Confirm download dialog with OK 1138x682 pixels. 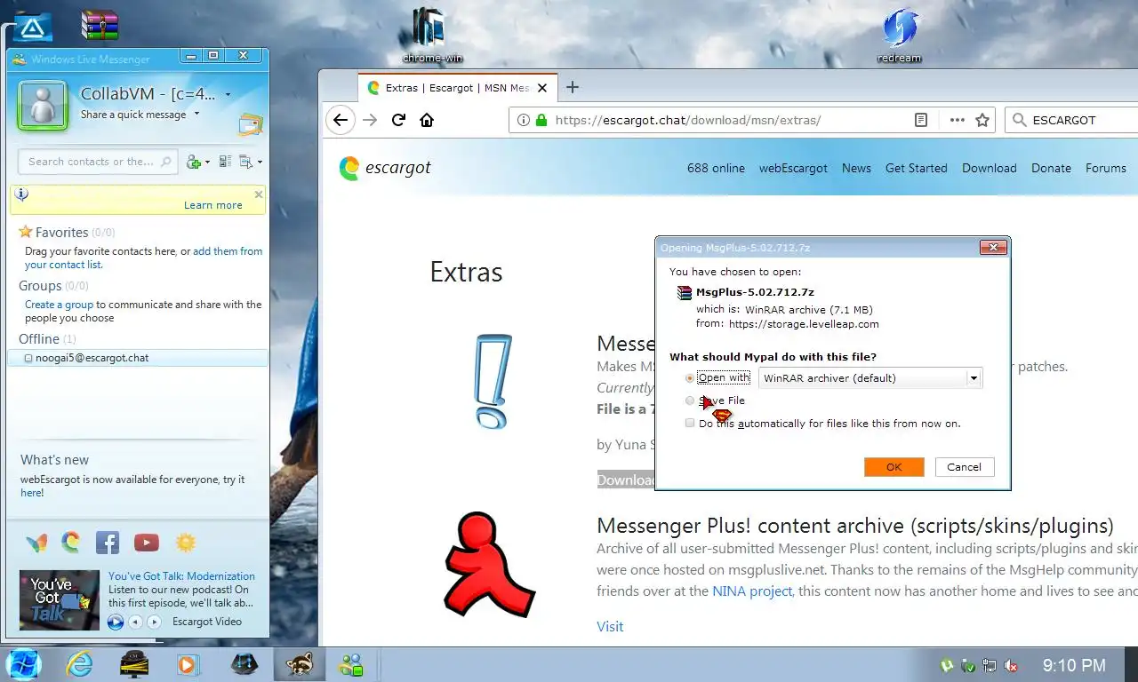(894, 467)
